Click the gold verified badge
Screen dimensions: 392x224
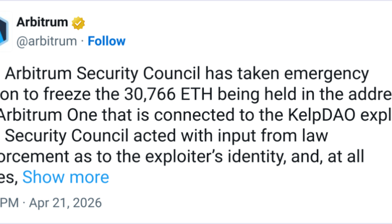(x=78, y=24)
